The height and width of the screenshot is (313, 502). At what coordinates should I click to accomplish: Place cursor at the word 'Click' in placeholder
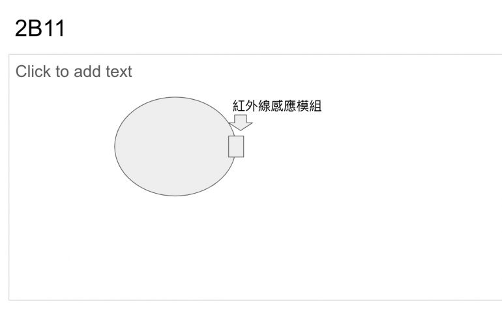34,72
